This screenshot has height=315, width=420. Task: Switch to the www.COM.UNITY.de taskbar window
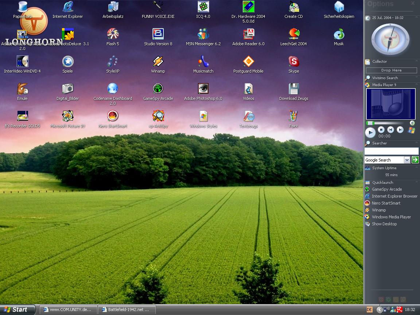[69, 310]
